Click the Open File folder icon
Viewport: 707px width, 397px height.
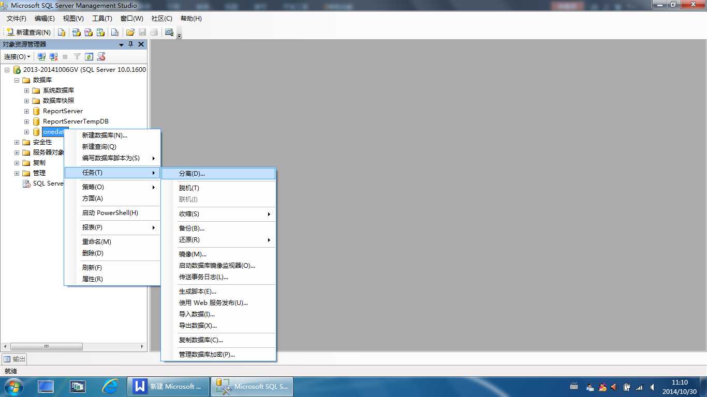pyautogui.click(x=130, y=32)
